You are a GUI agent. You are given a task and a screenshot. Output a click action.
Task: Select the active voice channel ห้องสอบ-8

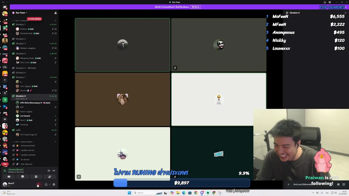[x=34, y=97]
